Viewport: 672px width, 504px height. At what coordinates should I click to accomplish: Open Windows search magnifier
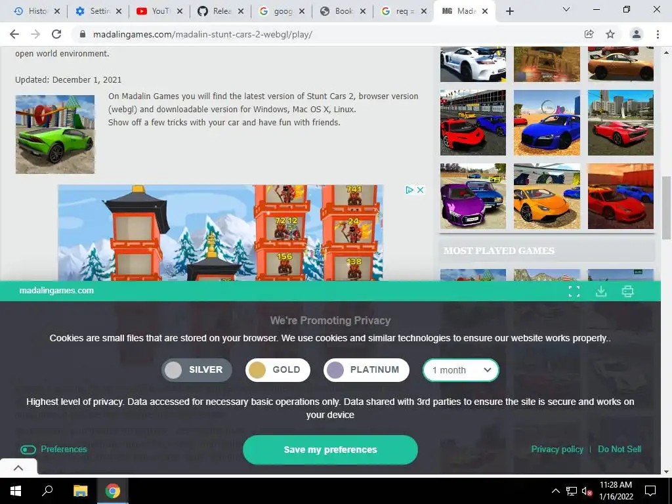47,490
